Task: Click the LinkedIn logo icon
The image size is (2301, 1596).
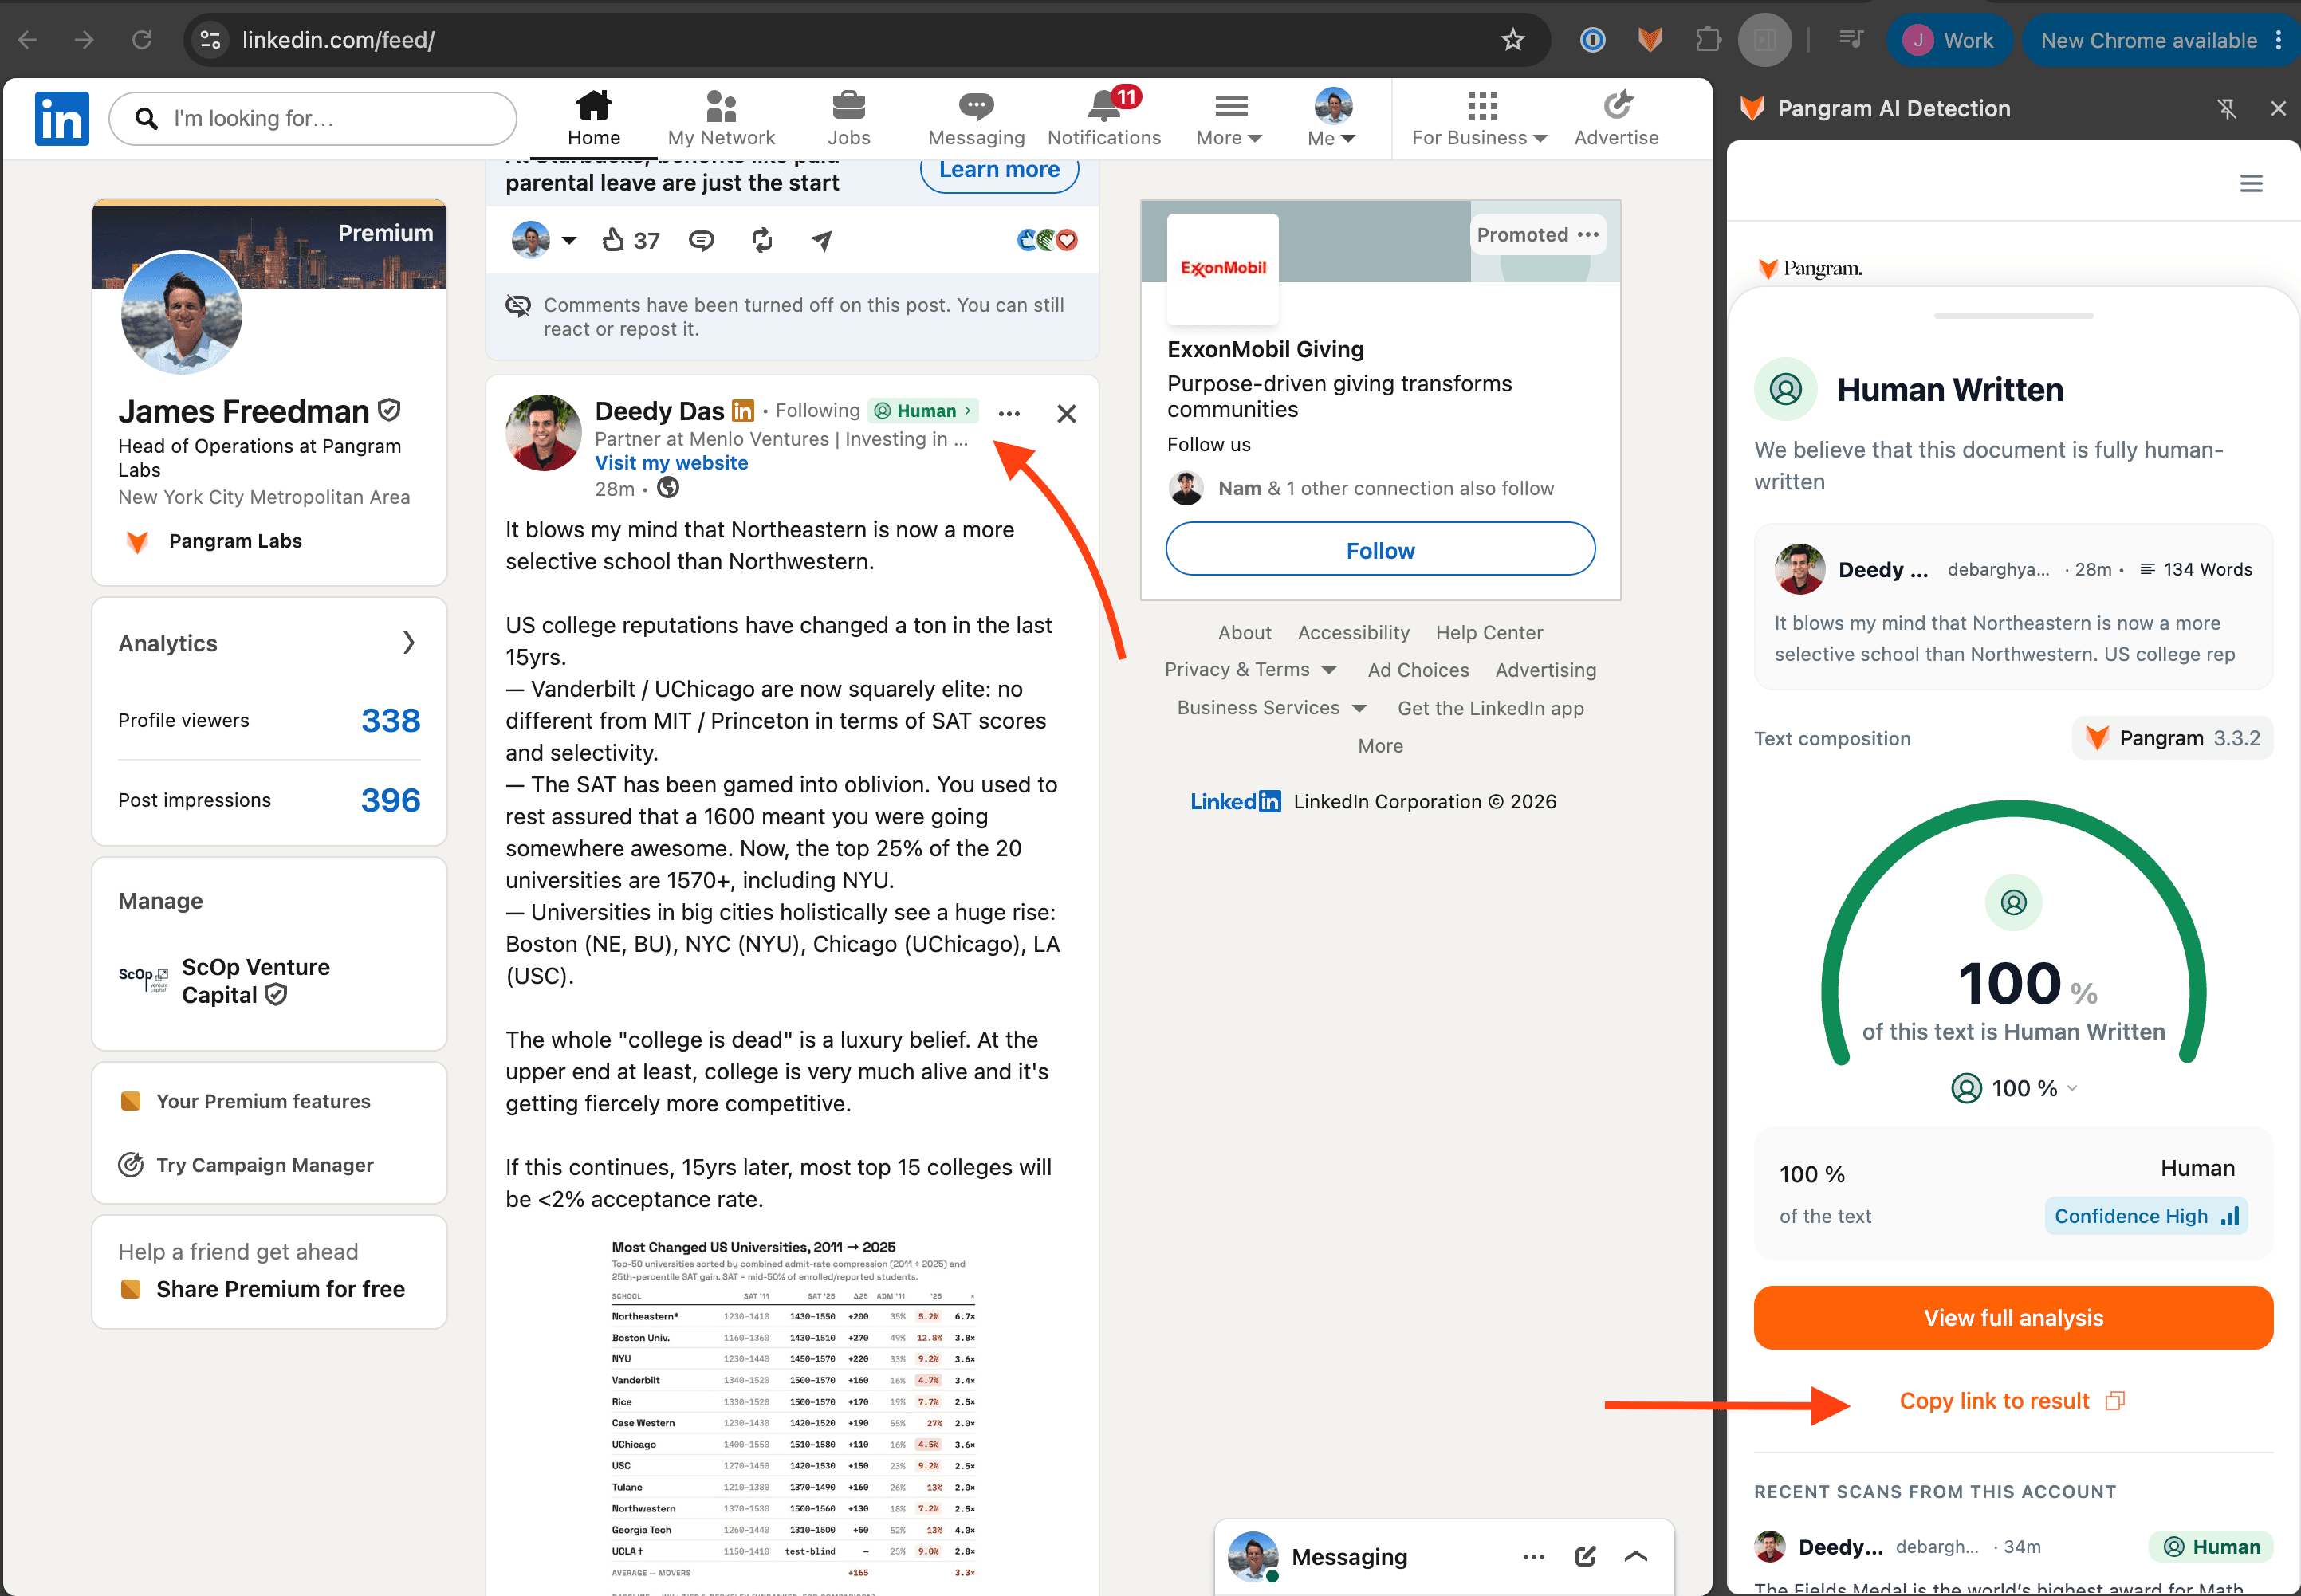Action: tap(62, 119)
